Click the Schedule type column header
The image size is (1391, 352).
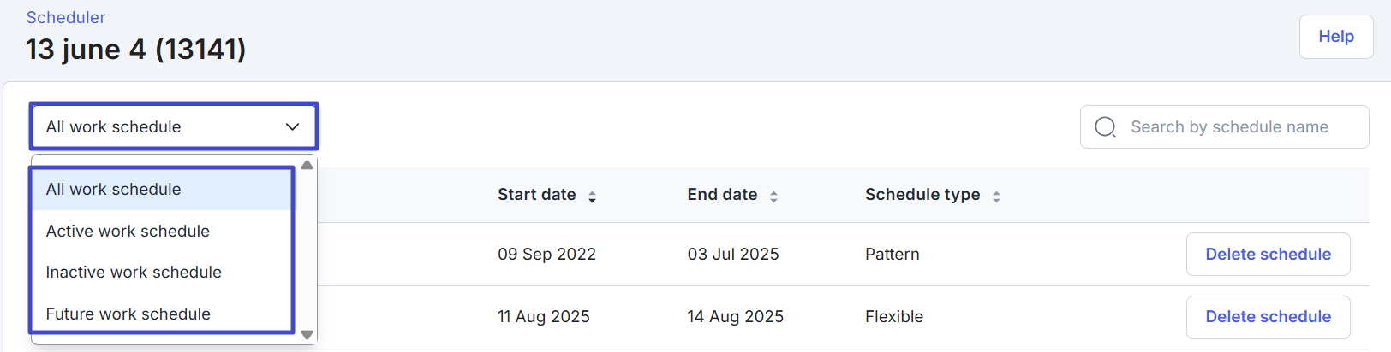coord(922,195)
